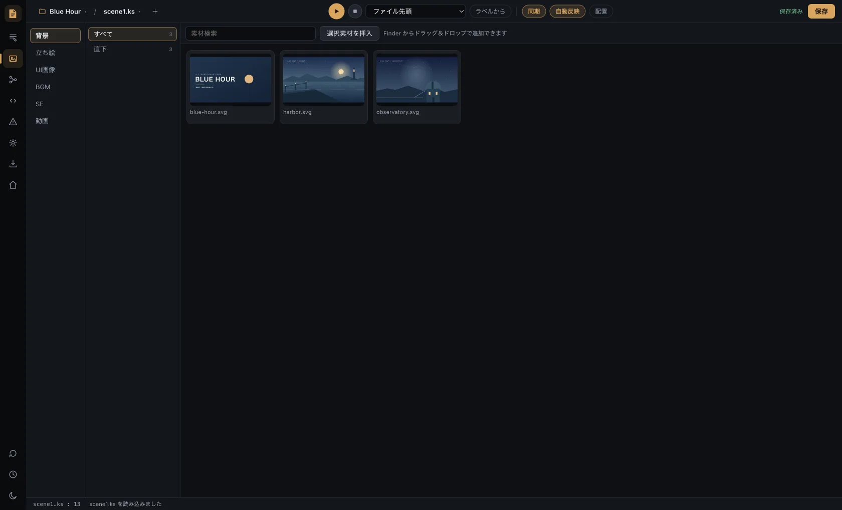Click the 保存済み status text
This screenshot has width=842, height=510.
791,12
